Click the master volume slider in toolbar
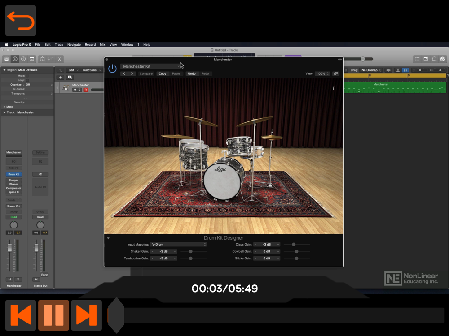Screen dimensions: 449x336 tap(363, 59)
